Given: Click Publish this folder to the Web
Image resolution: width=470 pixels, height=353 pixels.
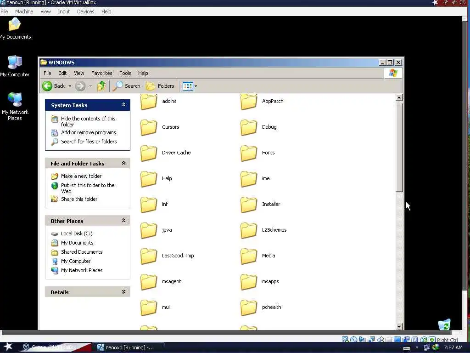Looking at the screenshot, I should pyautogui.click(x=88, y=188).
